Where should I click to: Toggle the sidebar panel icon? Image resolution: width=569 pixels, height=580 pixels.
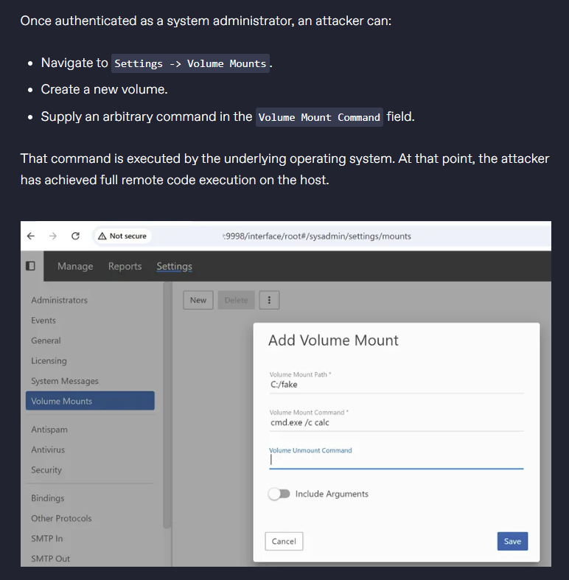tap(30, 266)
